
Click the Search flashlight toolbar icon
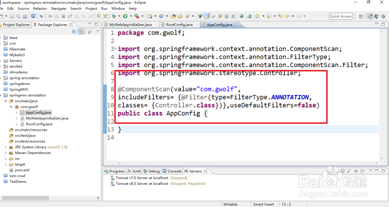pyautogui.click(x=187, y=16)
